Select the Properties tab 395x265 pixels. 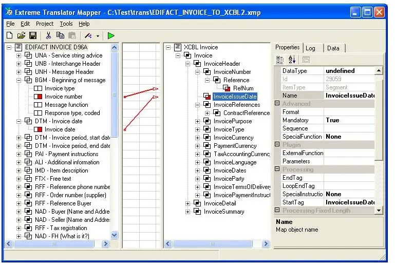pyautogui.click(x=288, y=47)
